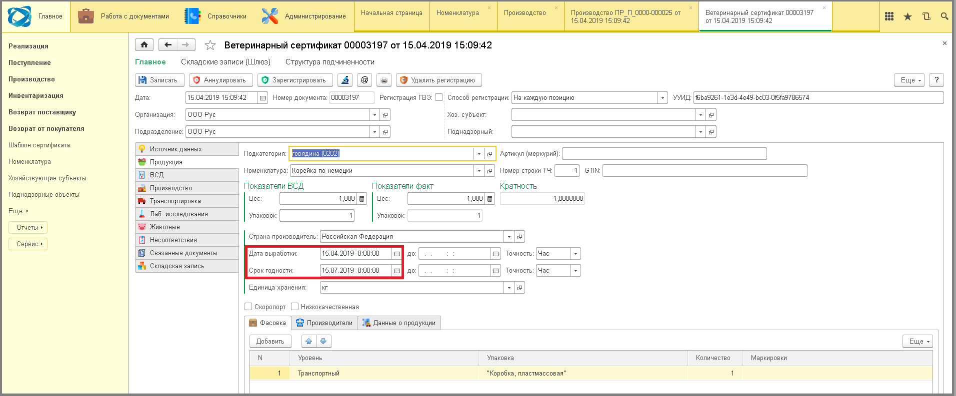Click the home icon button
Viewport: 956px width, 396px height.
pos(144,45)
